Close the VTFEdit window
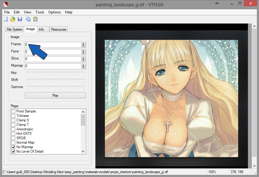The height and width of the screenshot is (177, 259). pos(251,3)
